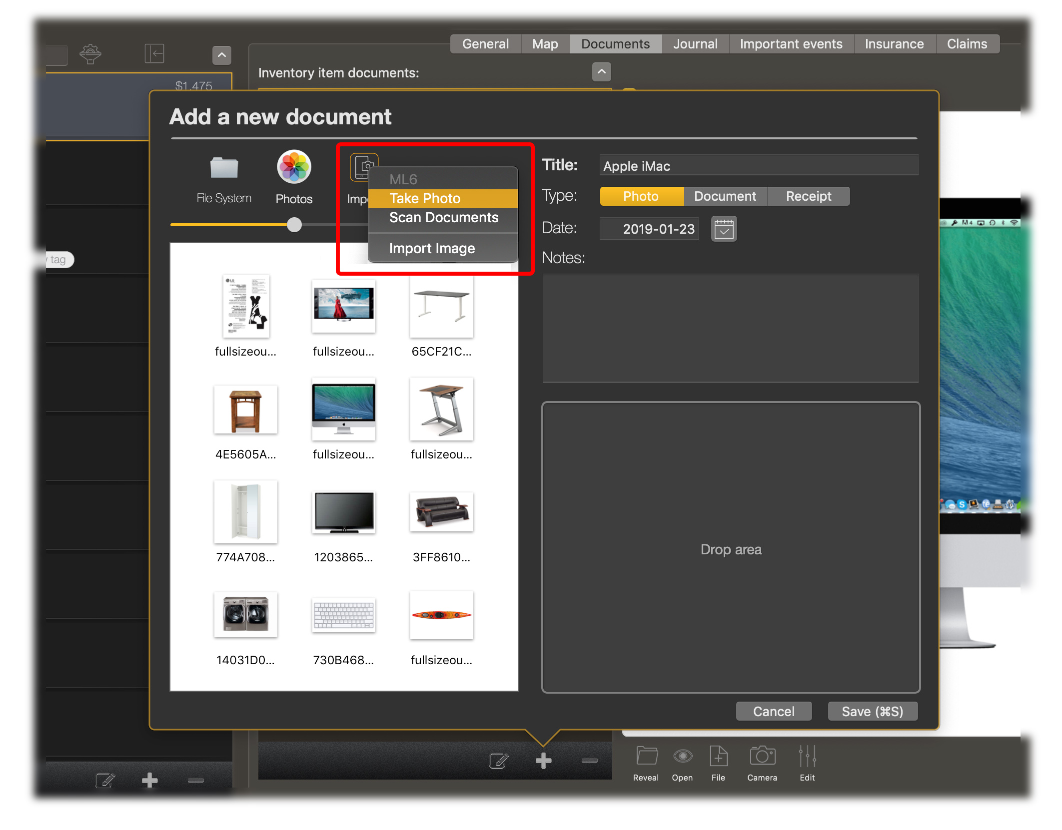Open the date calendar picker
Image resolution: width=1062 pixels, height=830 pixels.
point(724,229)
